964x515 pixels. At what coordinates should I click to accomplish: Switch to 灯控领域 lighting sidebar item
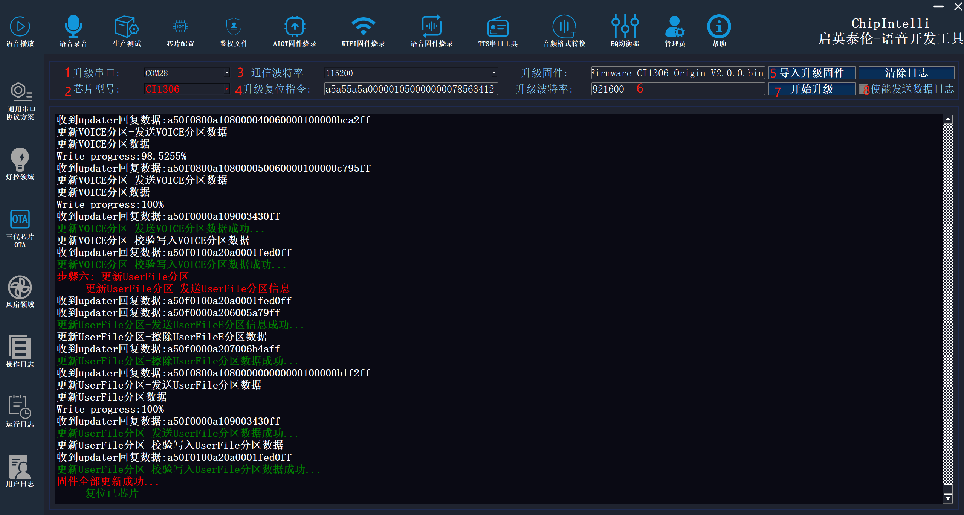point(20,164)
